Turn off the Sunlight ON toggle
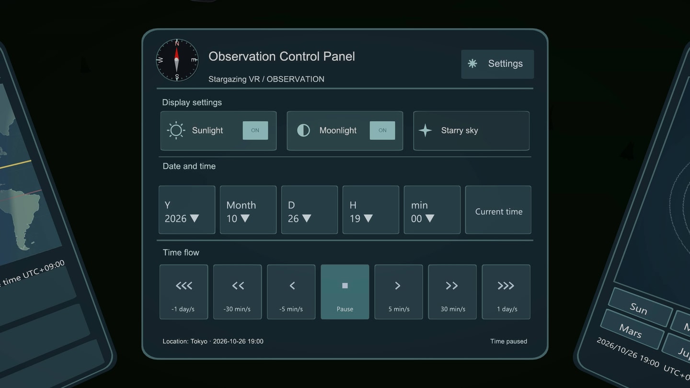The width and height of the screenshot is (690, 388). pos(255,130)
